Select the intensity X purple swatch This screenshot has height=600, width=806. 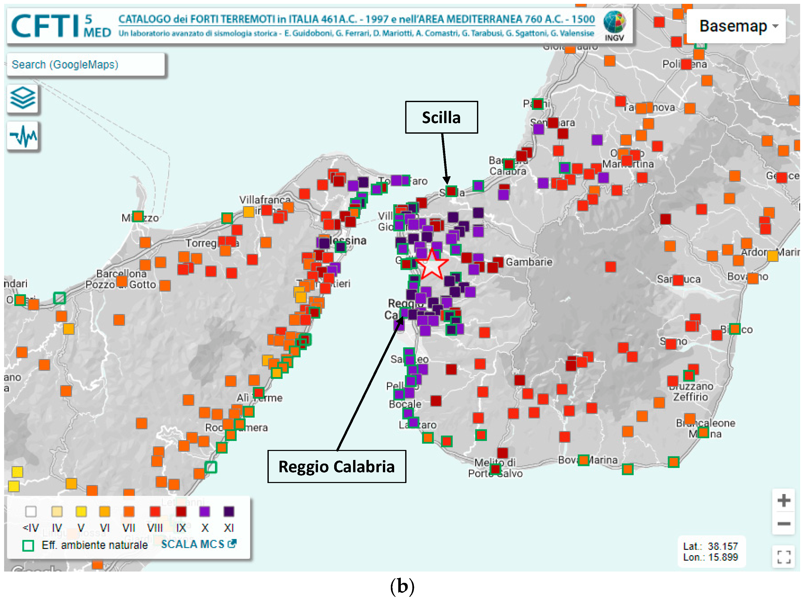coord(205,512)
